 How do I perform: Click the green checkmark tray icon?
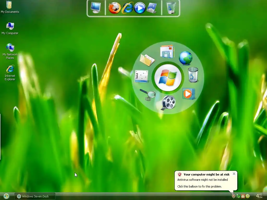(x=238, y=196)
